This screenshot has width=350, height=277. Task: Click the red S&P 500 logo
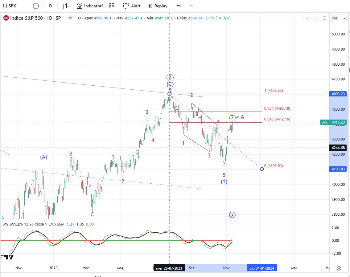(6, 18)
